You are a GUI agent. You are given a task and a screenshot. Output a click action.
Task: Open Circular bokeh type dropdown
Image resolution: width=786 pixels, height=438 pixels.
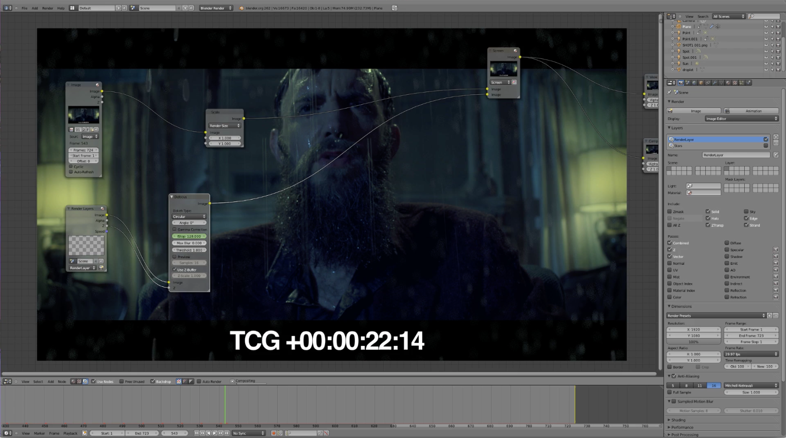coord(189,216)
